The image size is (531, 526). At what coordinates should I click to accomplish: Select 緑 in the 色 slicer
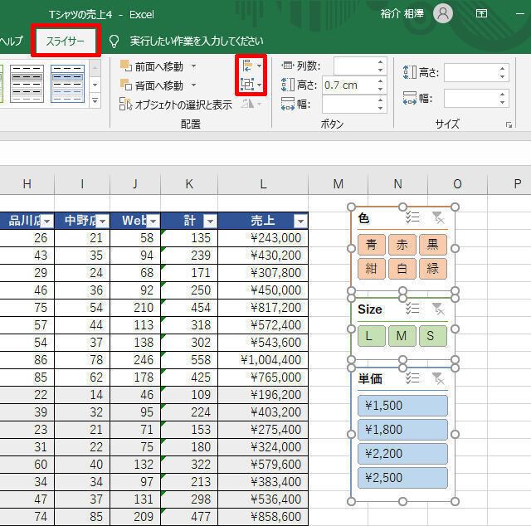coord(433,269)
